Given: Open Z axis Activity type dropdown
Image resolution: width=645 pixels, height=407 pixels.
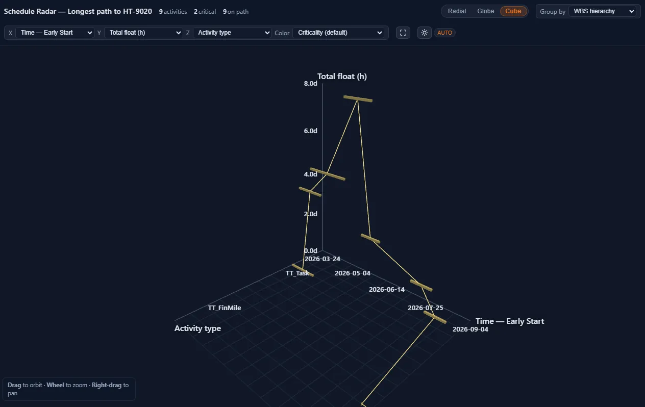Looking at the screenshot, I should pos(232,33).
